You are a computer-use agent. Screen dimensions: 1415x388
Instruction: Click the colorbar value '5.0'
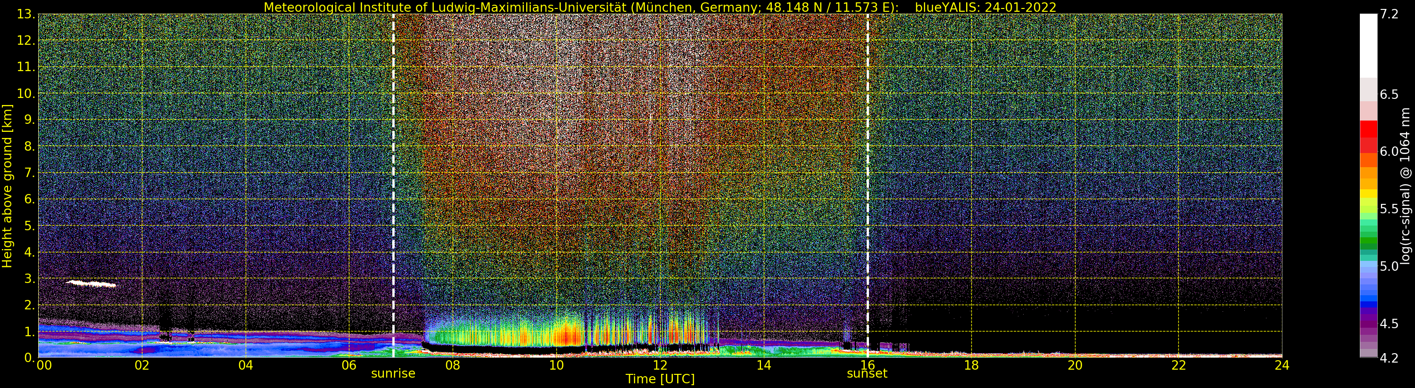click(x=1389, y=266)
